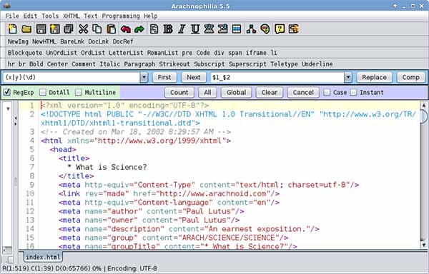Click the document refresh icon after Redo
429x274 pixels.
click(154, 29)
